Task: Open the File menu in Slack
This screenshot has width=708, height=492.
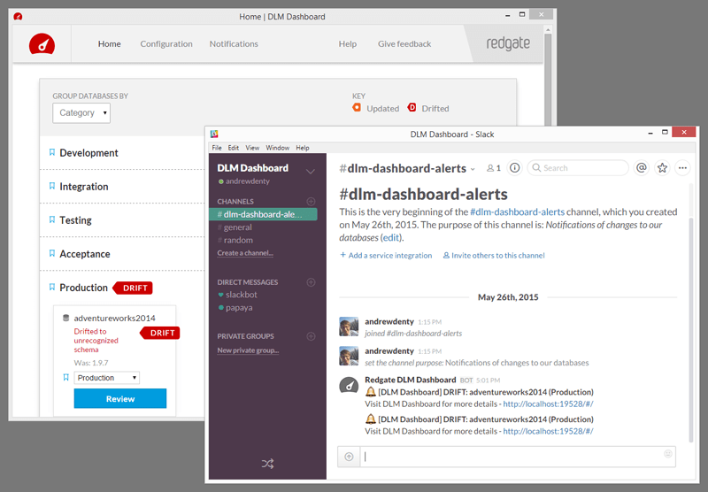Action: coord(217,148)
